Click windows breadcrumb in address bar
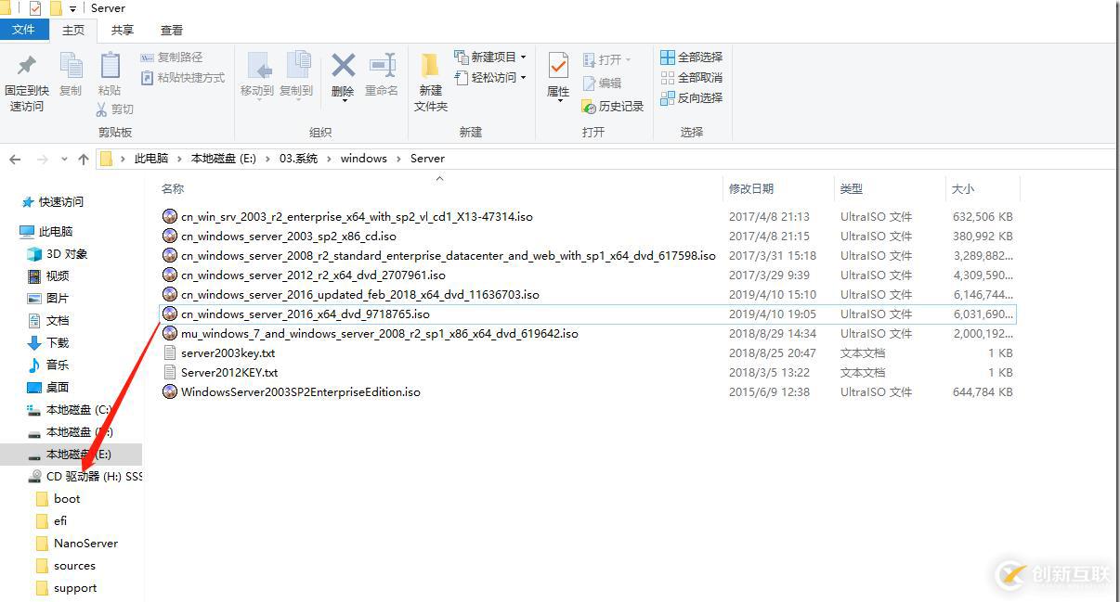This screenshot has width=1120, height=602. pos(363,159)
